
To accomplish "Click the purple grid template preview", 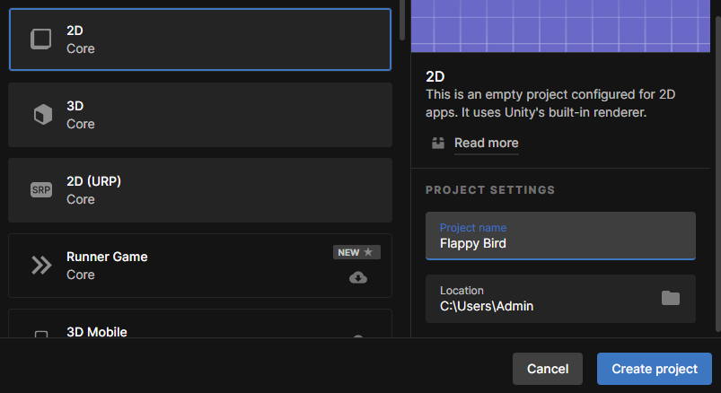I will click(560, 26).
